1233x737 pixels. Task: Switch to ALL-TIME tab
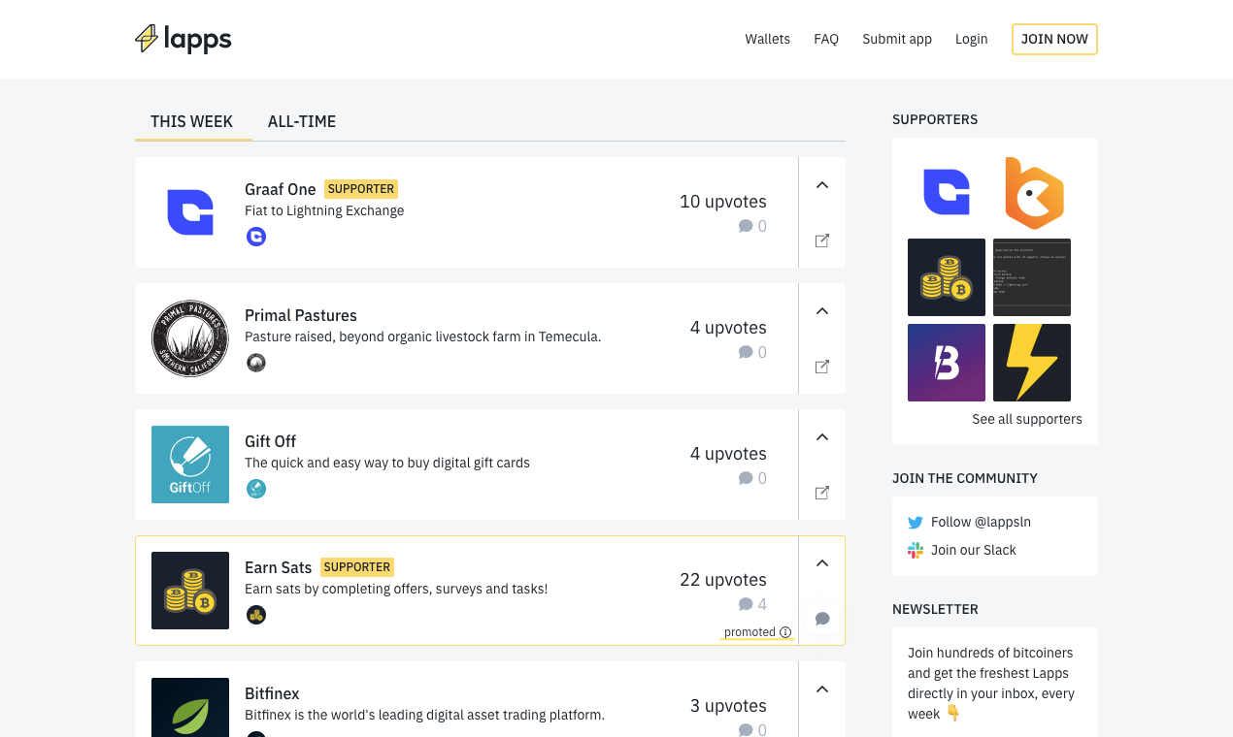(x=302, y=122)
